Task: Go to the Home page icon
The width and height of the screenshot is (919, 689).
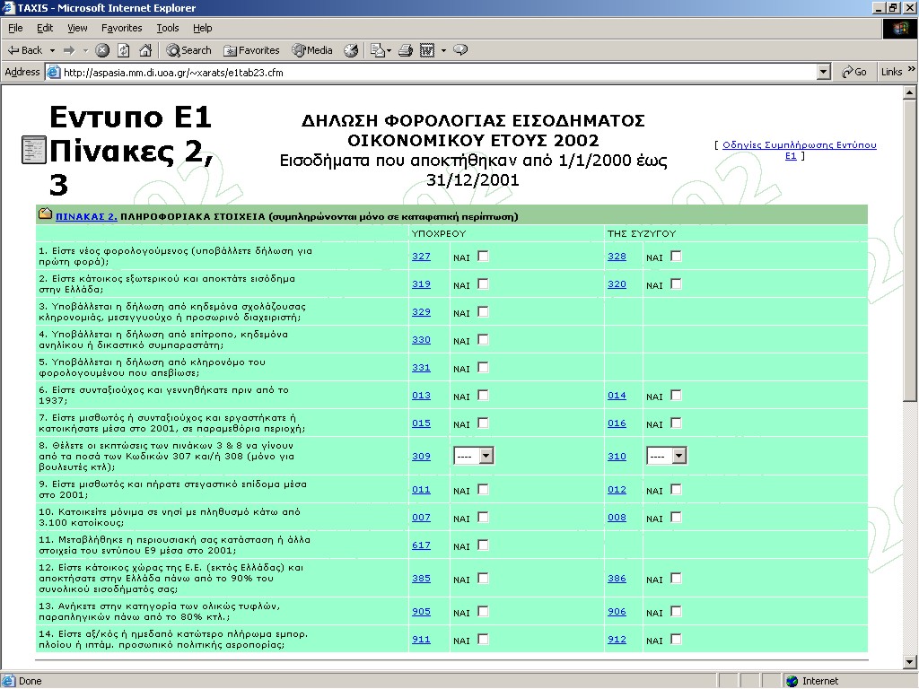Action: point(145,50)
